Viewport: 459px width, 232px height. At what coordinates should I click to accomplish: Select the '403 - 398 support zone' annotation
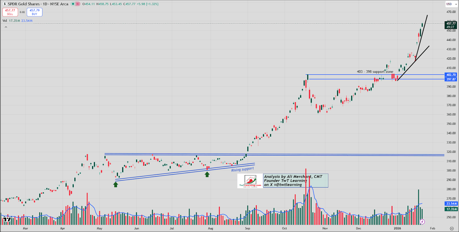[x=375, y=72]
